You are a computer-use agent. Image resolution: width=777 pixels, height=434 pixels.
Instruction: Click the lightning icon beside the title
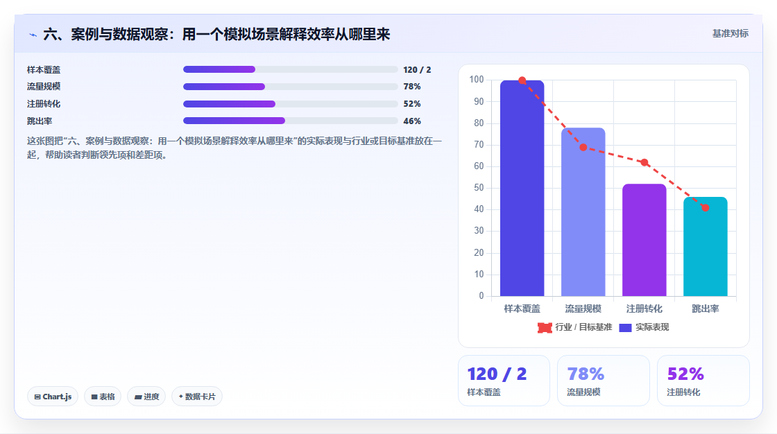(33, 35)
